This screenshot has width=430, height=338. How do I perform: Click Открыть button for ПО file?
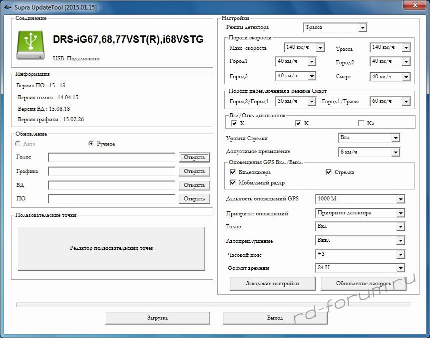[x=194, y=199]
